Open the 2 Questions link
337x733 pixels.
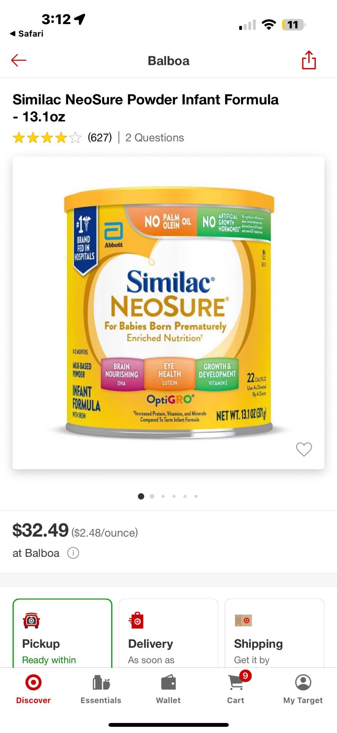point(155,137)
